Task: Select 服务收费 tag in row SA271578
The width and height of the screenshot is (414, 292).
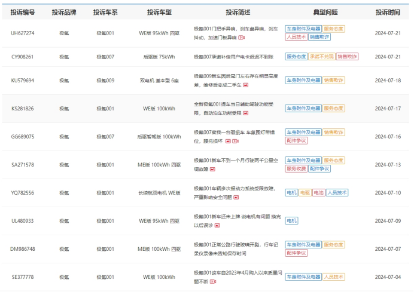Action: 296,168
